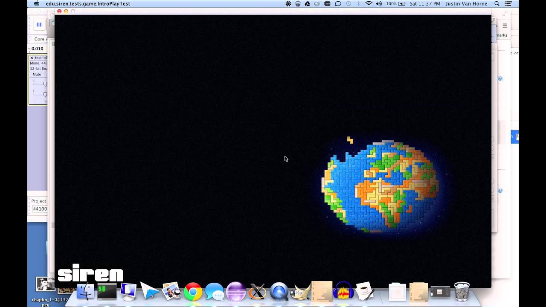Open the edu.siren.tests.game.IntroPlayTest app menu
Screen dimensions: 546x307
point(88,3)
